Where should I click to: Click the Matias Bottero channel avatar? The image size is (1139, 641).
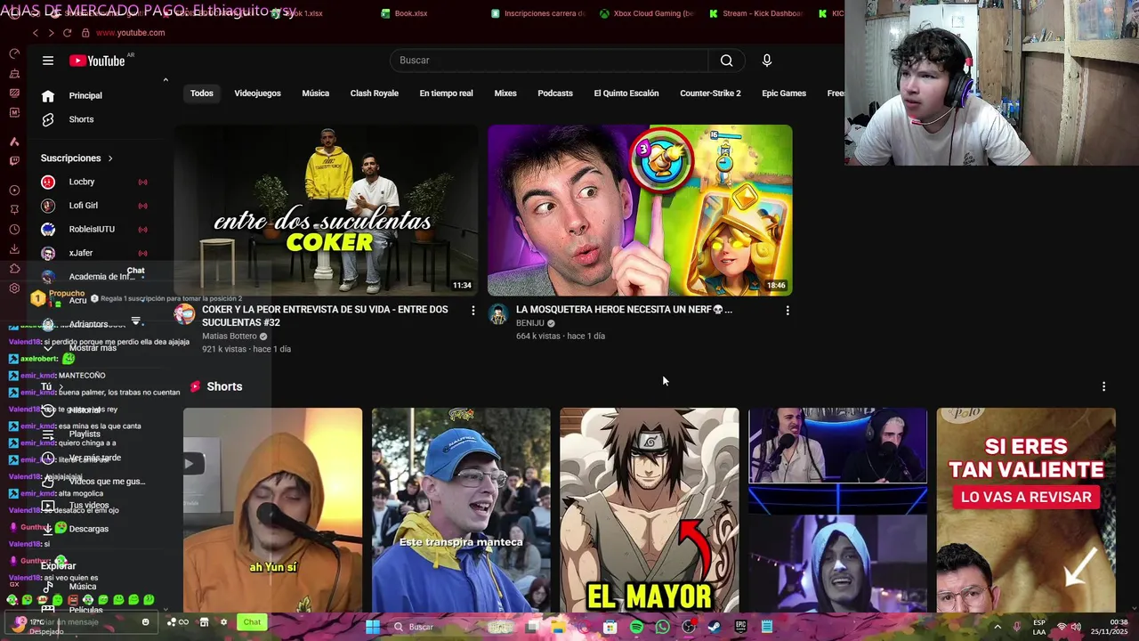pyautogui.click(x=184, y=314)
